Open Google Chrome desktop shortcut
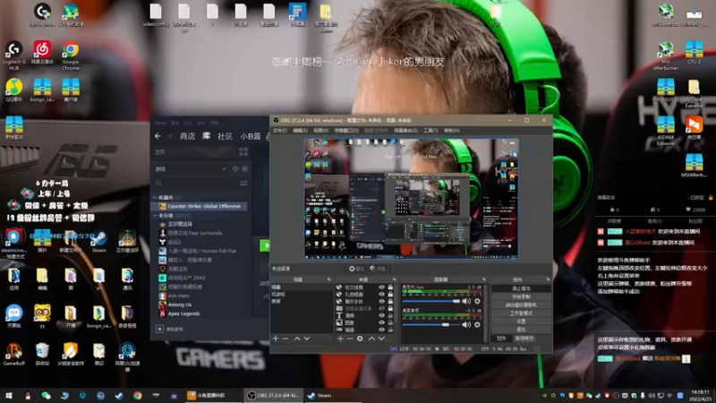This screenshot has width=716, height=403. (71, 56)
